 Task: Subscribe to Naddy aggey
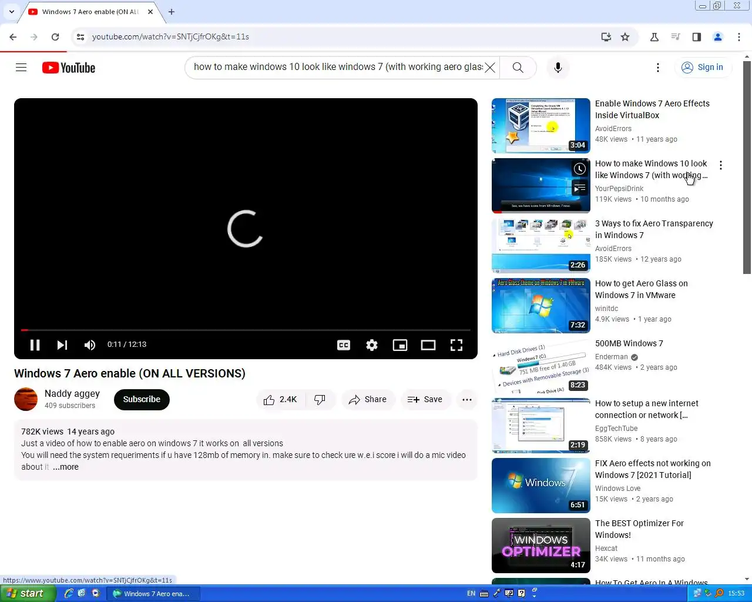142,400
